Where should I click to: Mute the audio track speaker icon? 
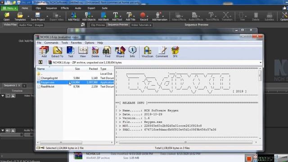(x=8, y=130)
